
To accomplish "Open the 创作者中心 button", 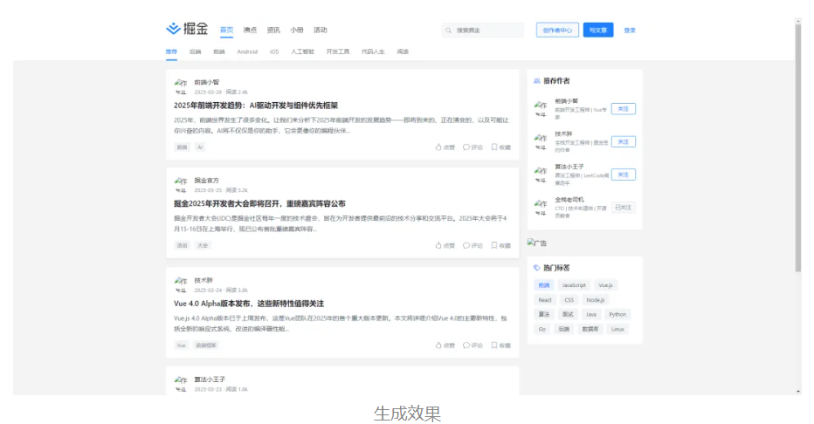I will point(557,30).
